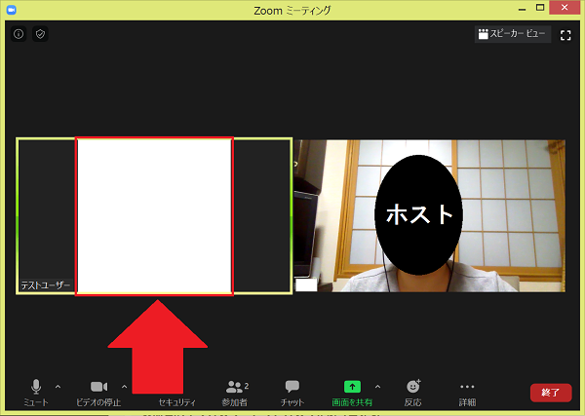Enter full screen mode
This screenshot has height=416, width=585.
tap(565, 35)
